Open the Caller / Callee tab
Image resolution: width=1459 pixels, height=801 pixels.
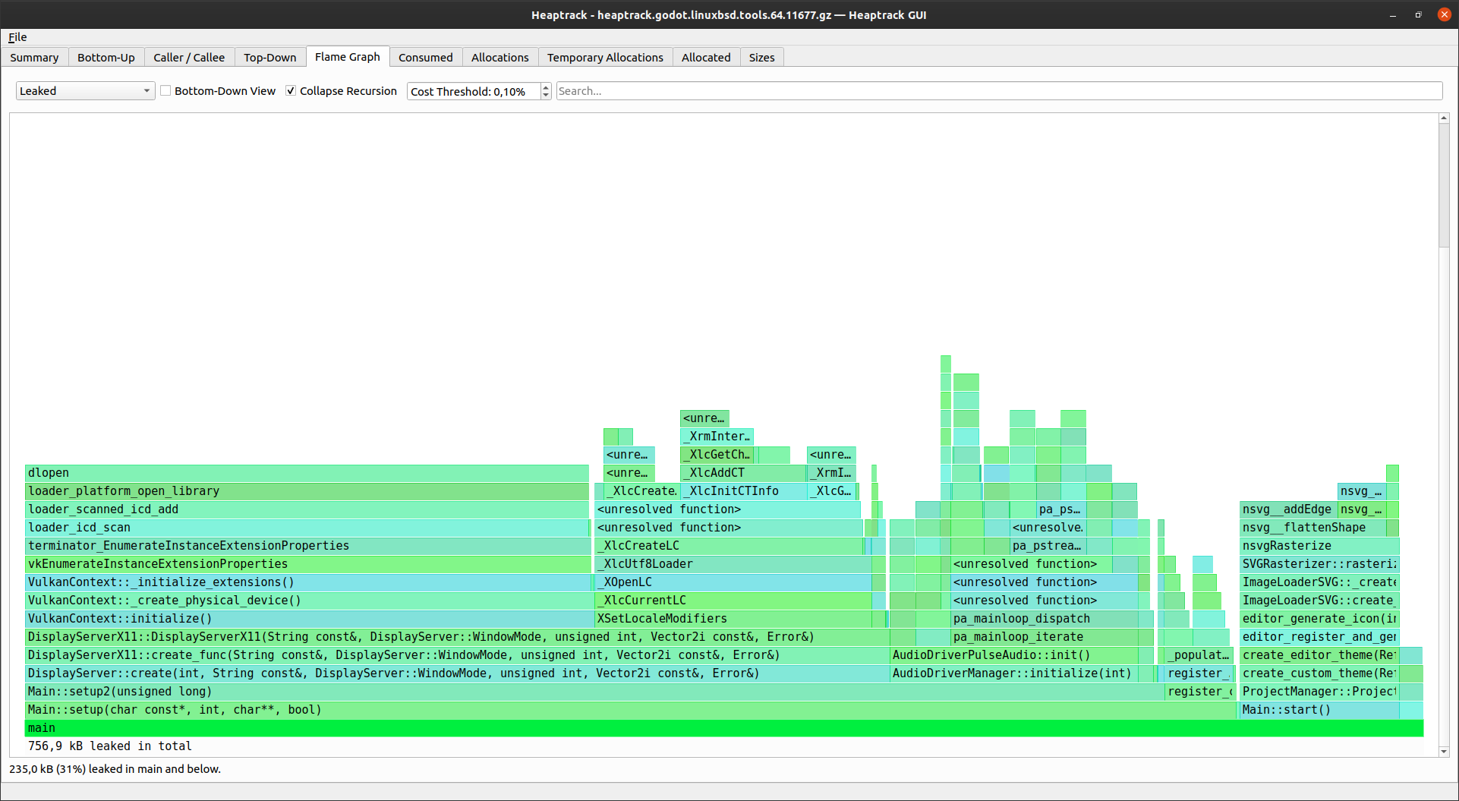[188, 57]
